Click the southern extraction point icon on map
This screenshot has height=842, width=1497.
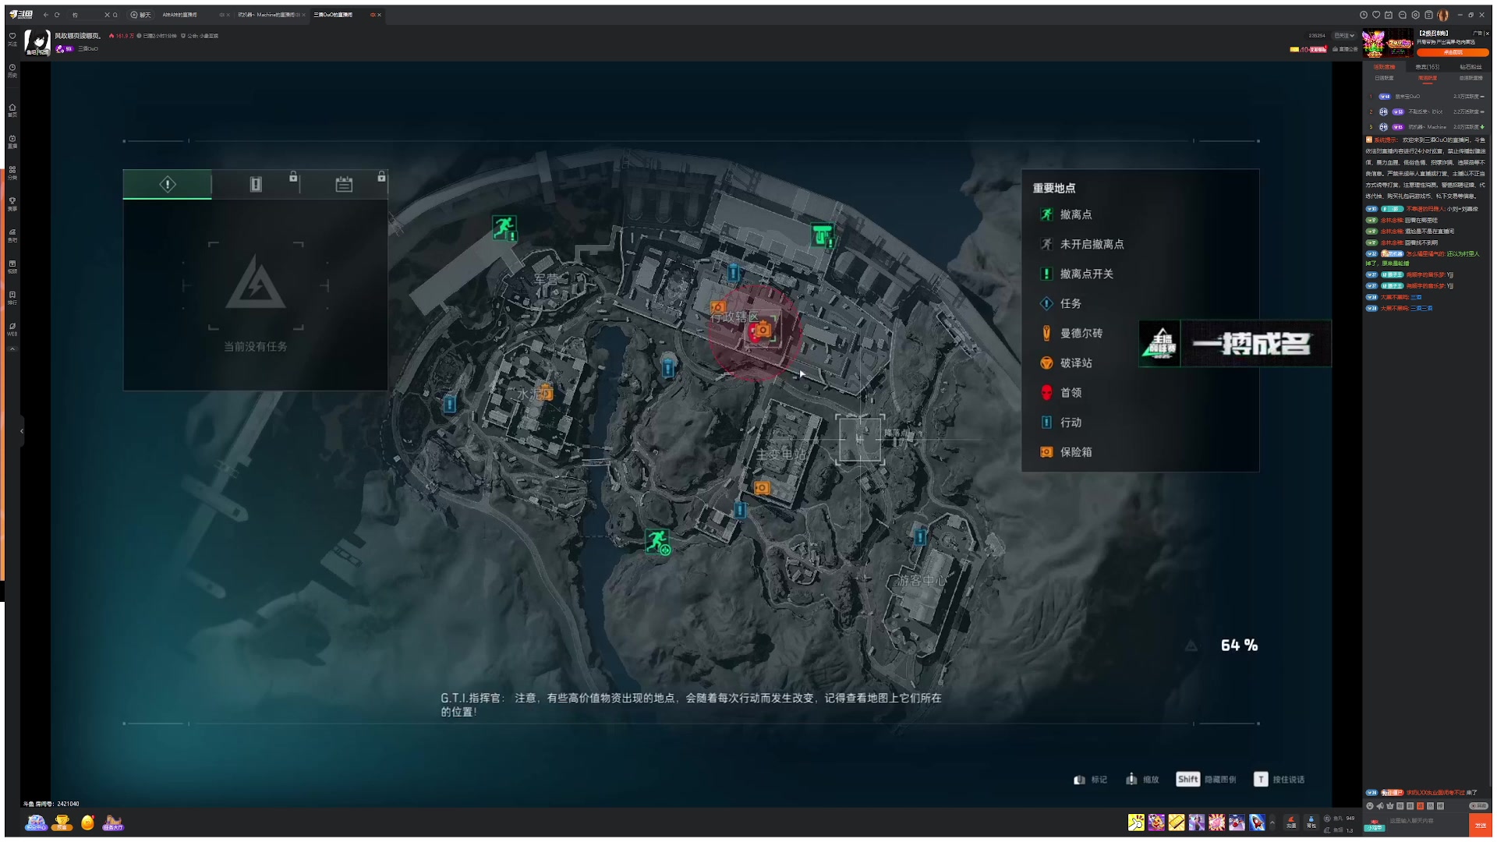657,541
